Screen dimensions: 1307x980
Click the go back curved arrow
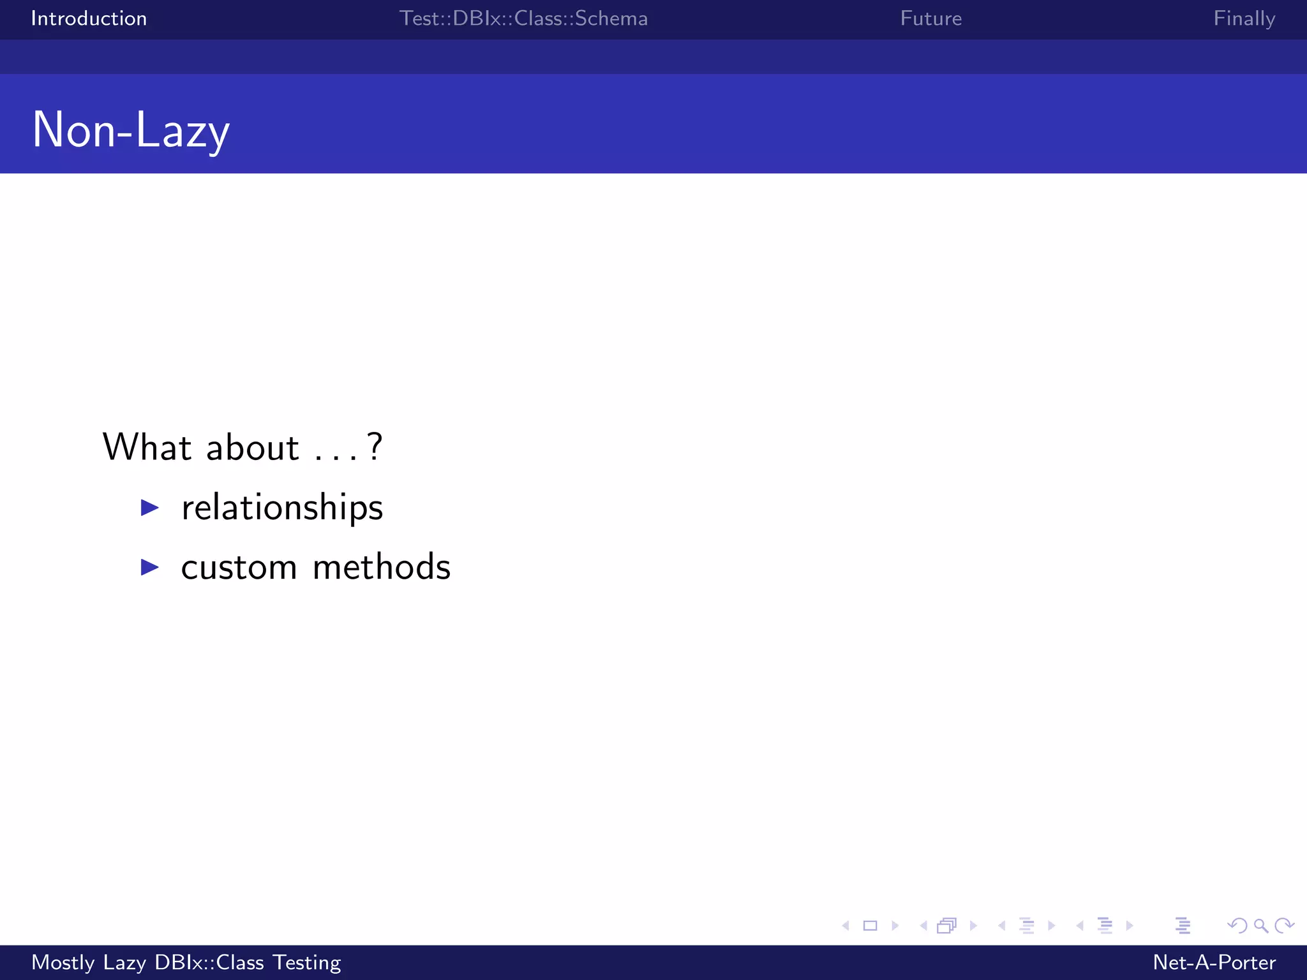pyautogui.click(x=1237, y=926)
